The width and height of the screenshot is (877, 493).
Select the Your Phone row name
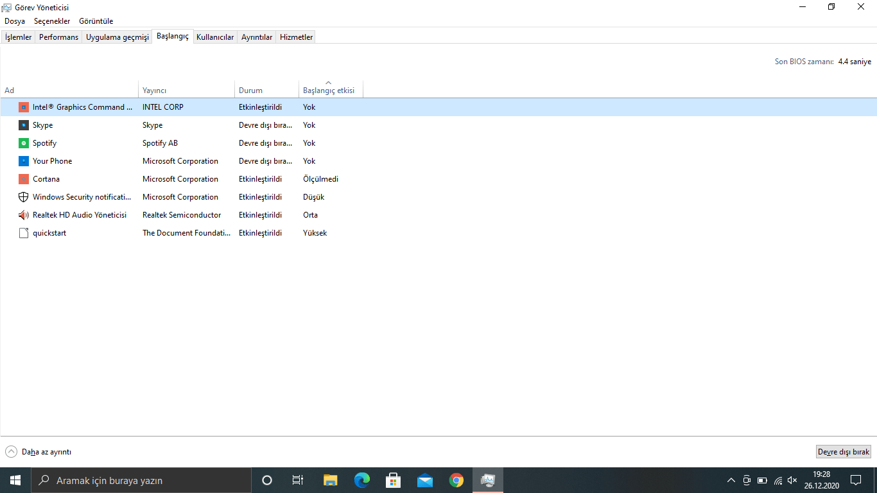[x=53, y=161]
